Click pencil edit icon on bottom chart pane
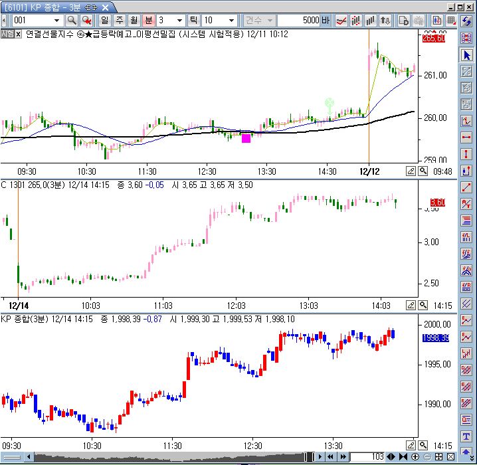Image resolution: width=477 pixels, height=465 pixels. 411,444
